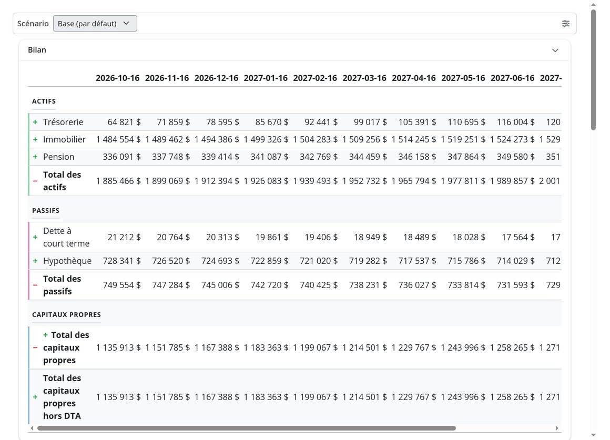Click Total des passifs value 745 006 $
The height and width of the screenshot is (440, 610).
220,285
